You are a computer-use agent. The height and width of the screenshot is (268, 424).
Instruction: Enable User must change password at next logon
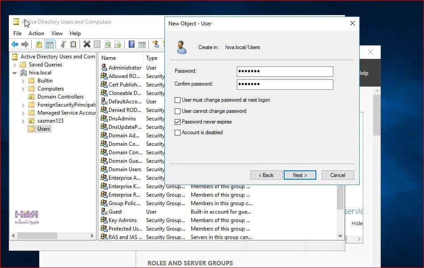(177, 100)
